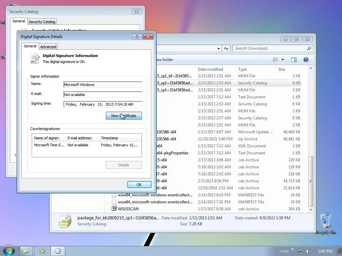Click the help question mark button in dialog title

(137, 36)
